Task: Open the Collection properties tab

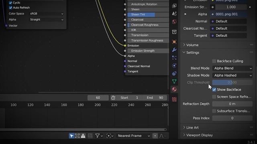Action: point(174,32)
